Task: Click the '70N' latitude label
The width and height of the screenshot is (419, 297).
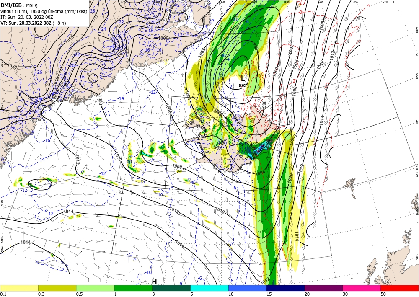Action: coord(385,2)
